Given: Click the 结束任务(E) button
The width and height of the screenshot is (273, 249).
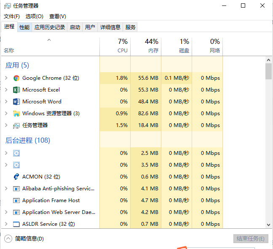Looking at the screenshot, I should [x=251, y=238].
